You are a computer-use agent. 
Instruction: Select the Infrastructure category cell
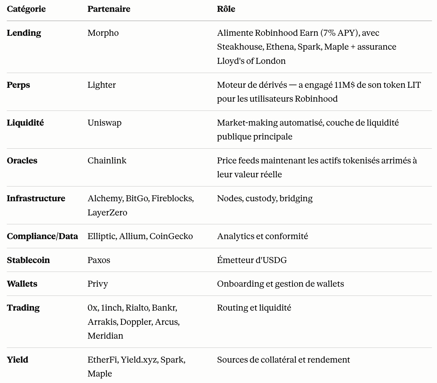click(x=36, y=198)
